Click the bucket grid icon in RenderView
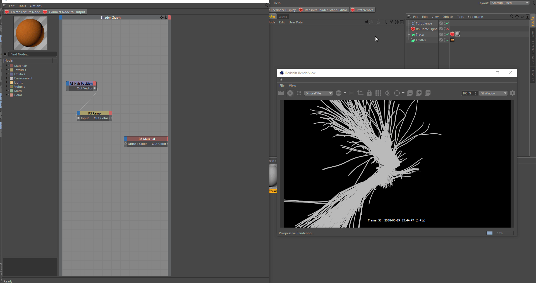536x283 pixels. tap(378, 93)
